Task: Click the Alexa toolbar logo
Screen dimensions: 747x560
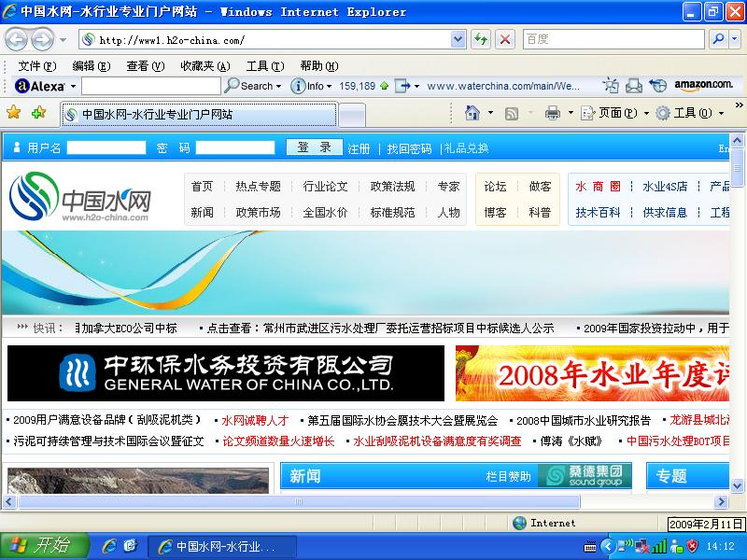Action: (40, 86)
